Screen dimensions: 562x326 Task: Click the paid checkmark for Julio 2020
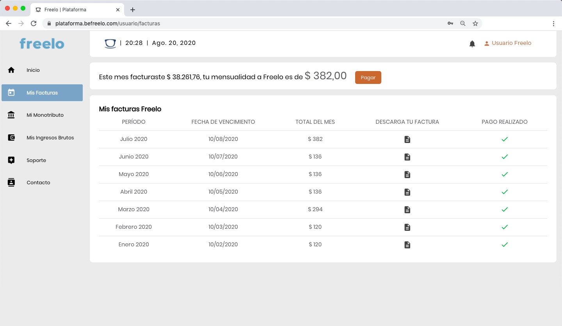pyautogui.click(x=505, y=139)
